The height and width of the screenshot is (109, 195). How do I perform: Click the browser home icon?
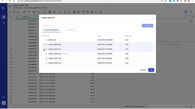click(x=14, y=1)
